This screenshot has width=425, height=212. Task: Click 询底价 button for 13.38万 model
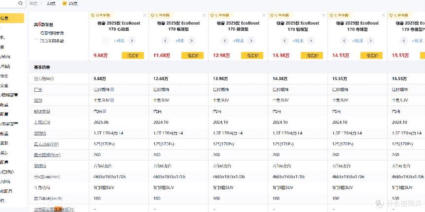pyautogui.click(x=312, y=55)
